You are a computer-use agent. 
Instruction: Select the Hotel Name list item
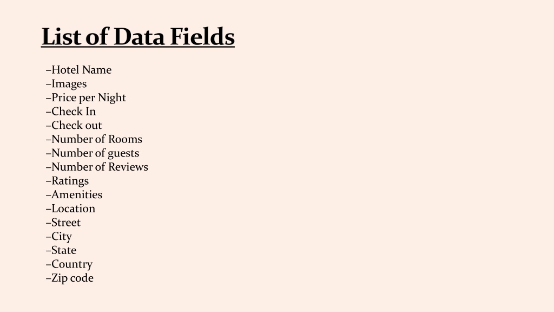tap(79, 70)
